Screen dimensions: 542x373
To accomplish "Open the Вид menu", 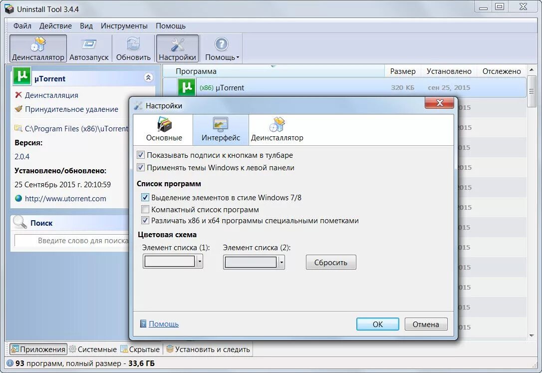I will 86,26.
